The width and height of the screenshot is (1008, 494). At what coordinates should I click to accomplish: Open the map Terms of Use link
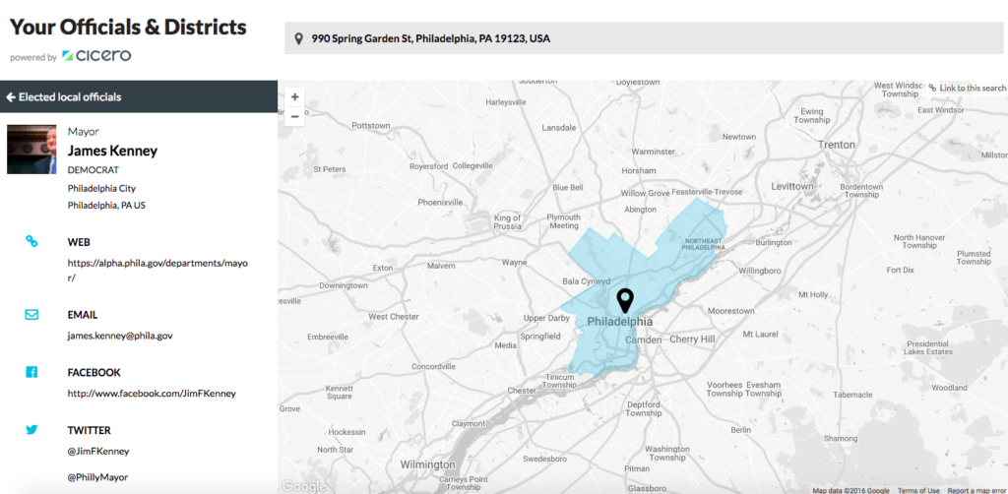tap(918, 491)
